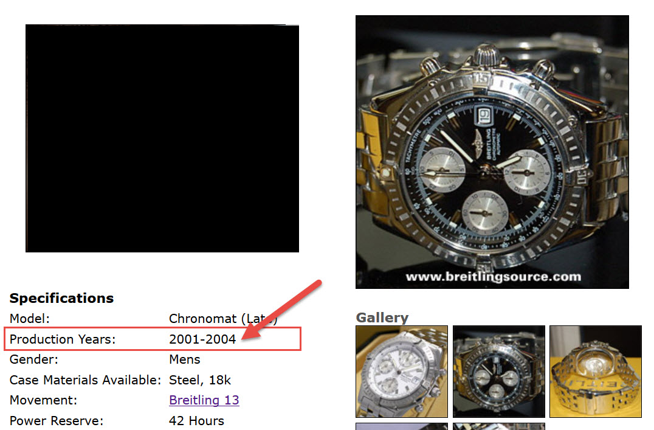Click the www.breitlingsource.com watermark text
Screen dimensions: 654x430
coord(493,277)
